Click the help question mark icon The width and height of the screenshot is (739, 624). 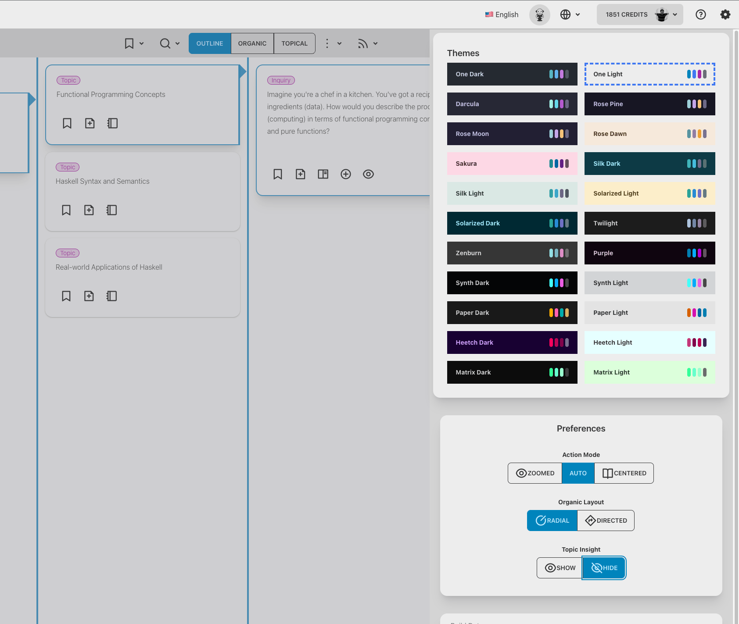[x=700, y=14]
